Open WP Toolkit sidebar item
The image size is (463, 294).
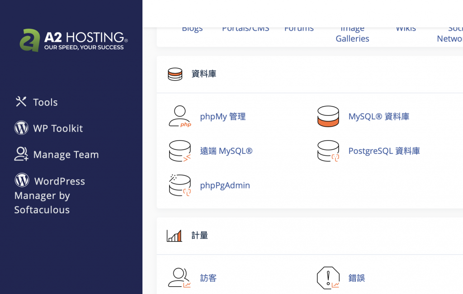pyautogui.click(x=58, y=128)
